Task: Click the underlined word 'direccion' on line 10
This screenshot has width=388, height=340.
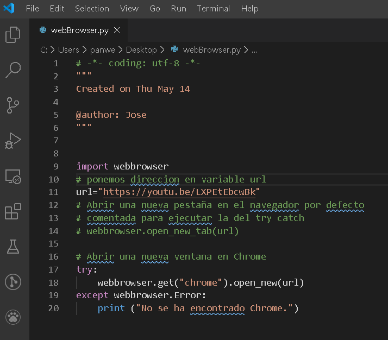Action: click(x=155, y=179)
